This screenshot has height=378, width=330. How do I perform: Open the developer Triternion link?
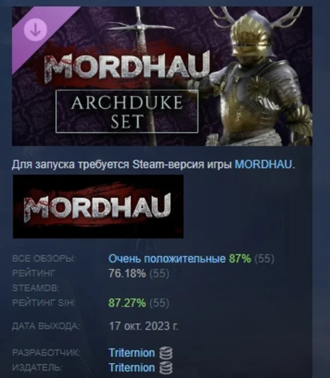tap(132, 353)
